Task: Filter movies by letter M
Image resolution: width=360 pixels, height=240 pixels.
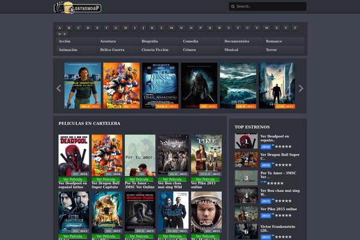Action: click(x=171, y=28)
